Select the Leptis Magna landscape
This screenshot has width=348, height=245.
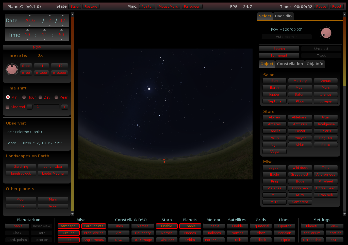(x=53, y=174)
